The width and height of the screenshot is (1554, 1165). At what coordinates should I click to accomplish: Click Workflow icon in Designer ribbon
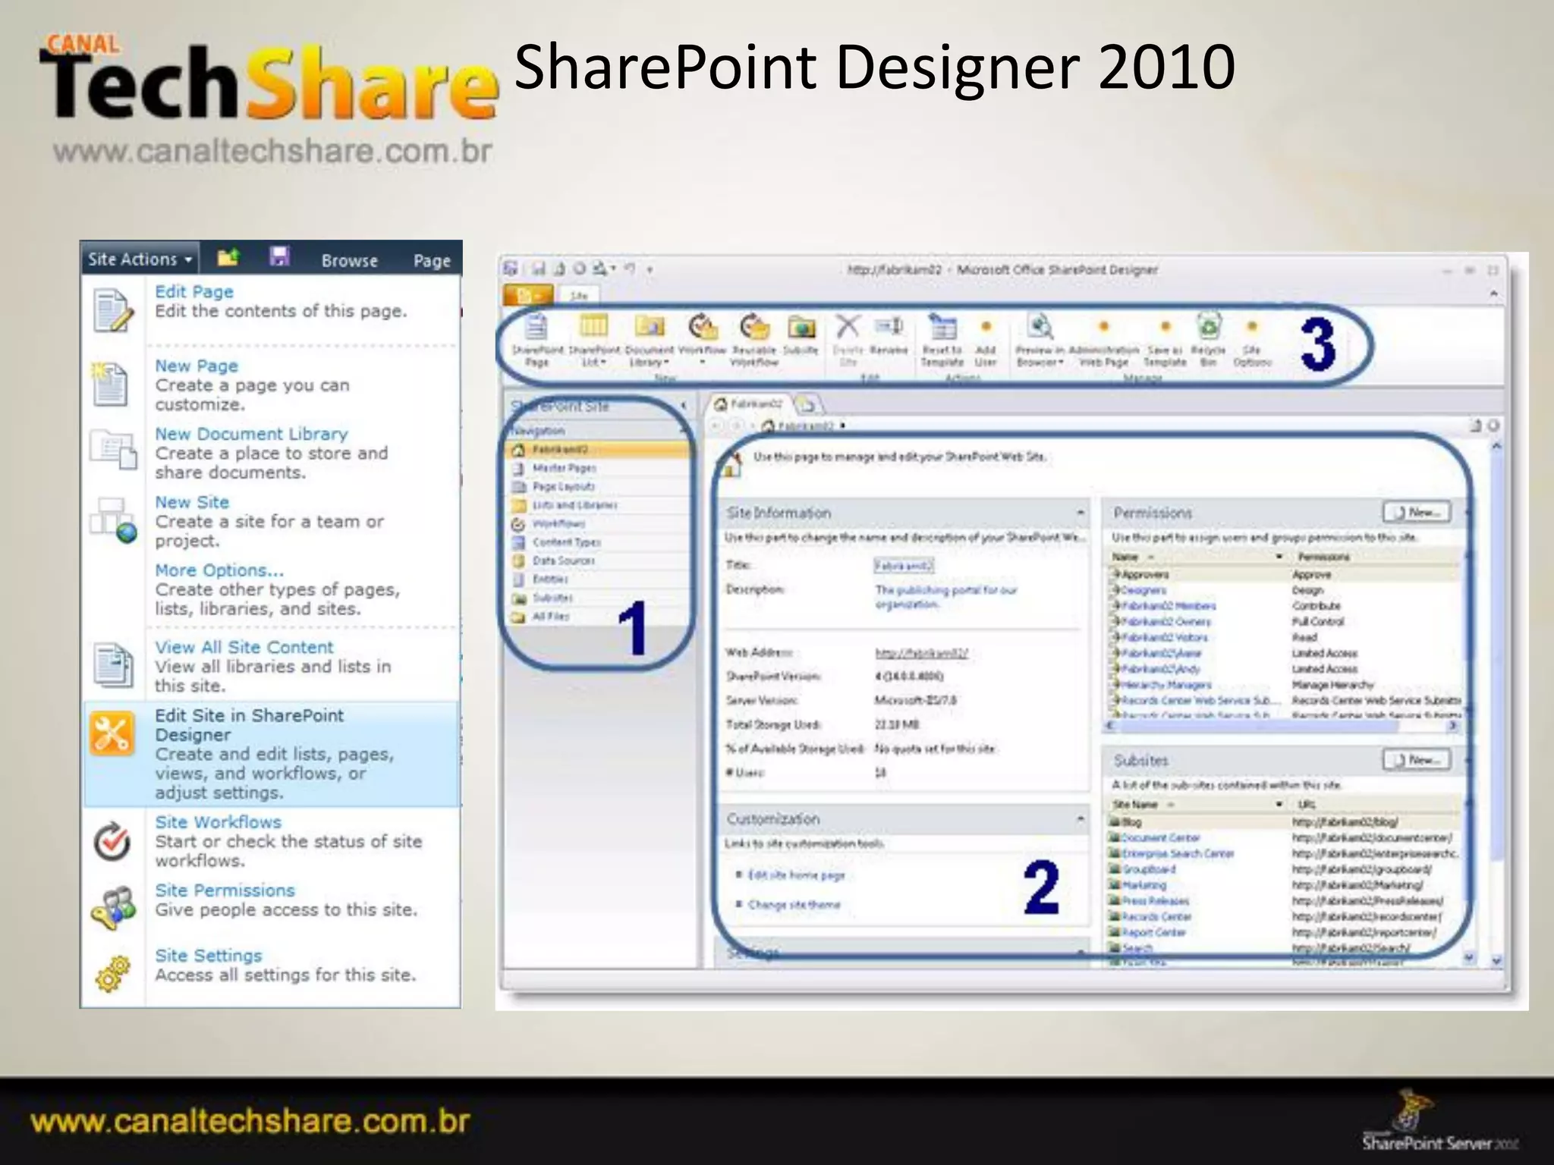coord(703,327)
